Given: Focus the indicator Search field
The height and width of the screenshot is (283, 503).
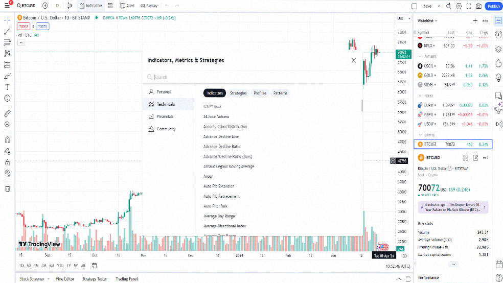Looking at the screenshot, I should click(x=253, y=77).
